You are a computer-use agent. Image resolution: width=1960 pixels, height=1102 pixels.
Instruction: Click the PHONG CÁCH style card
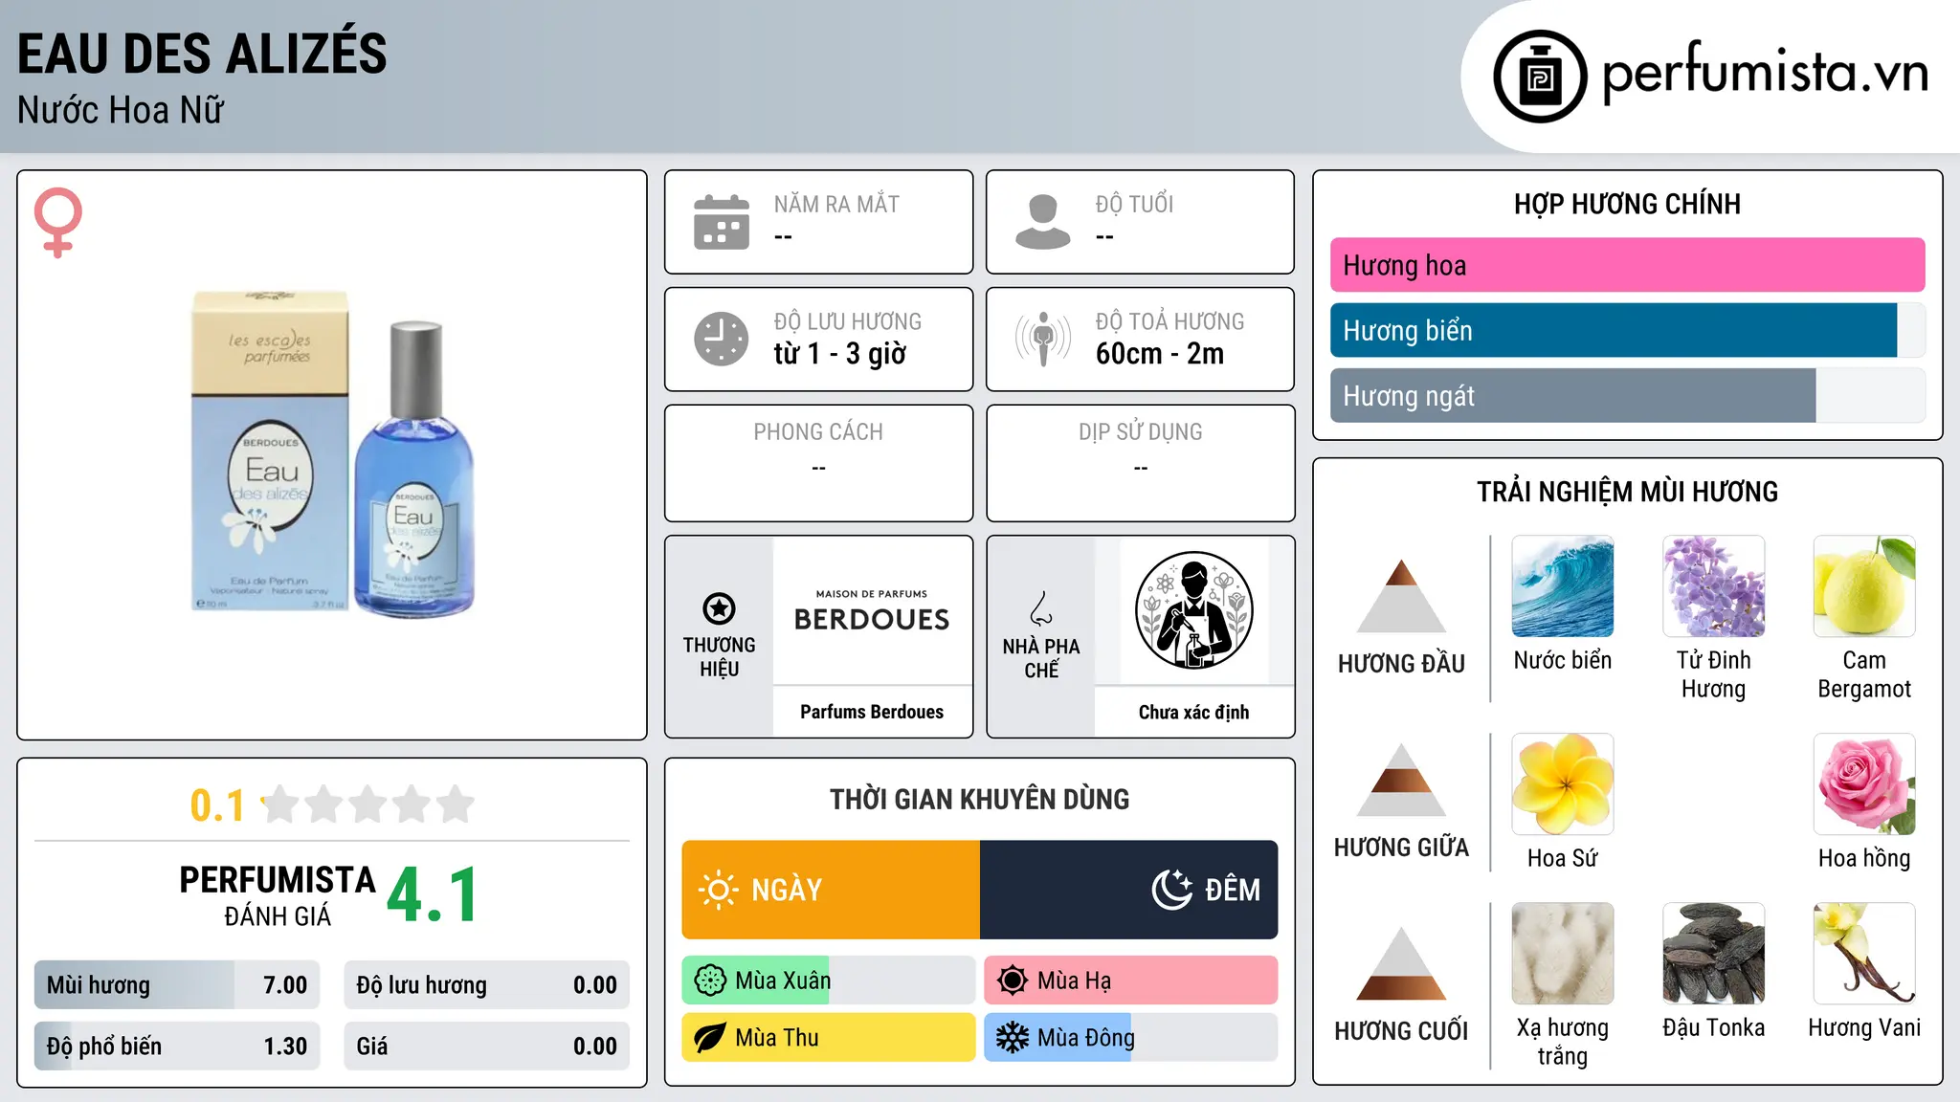pos(818,463)
